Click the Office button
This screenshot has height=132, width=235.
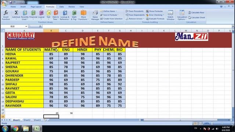pos(4,4)
